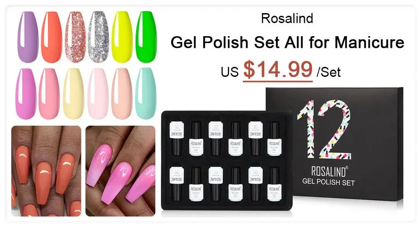
Task: Choose the pastel yellow nail swatch
Action: tap(74, 94)
